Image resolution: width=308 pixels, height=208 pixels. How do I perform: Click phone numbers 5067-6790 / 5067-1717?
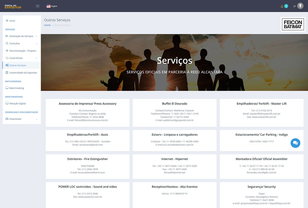click(262, 141)
